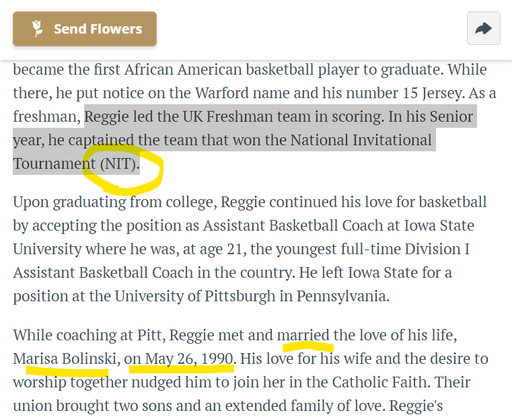Click the Send Flowers button
This screenshot has height=419, width=512.
point(85,29)
